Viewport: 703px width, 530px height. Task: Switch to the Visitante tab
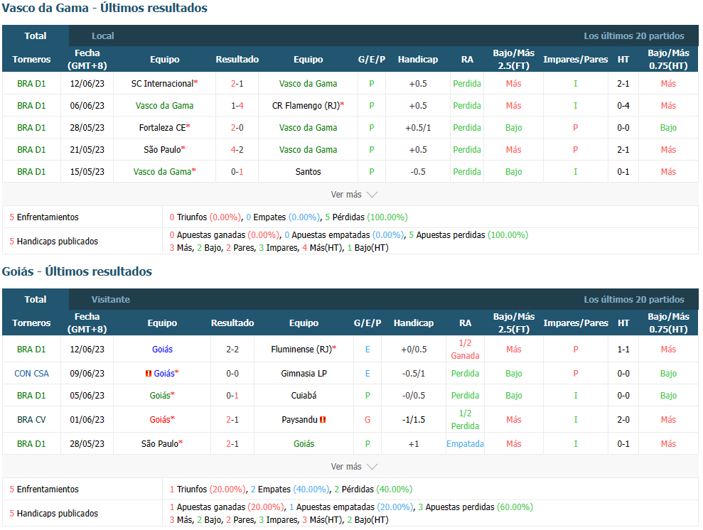111,299
